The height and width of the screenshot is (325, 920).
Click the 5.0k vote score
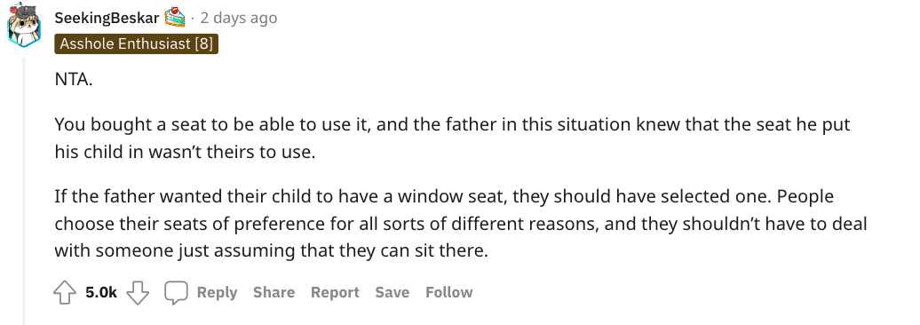(x=101, y=292)
